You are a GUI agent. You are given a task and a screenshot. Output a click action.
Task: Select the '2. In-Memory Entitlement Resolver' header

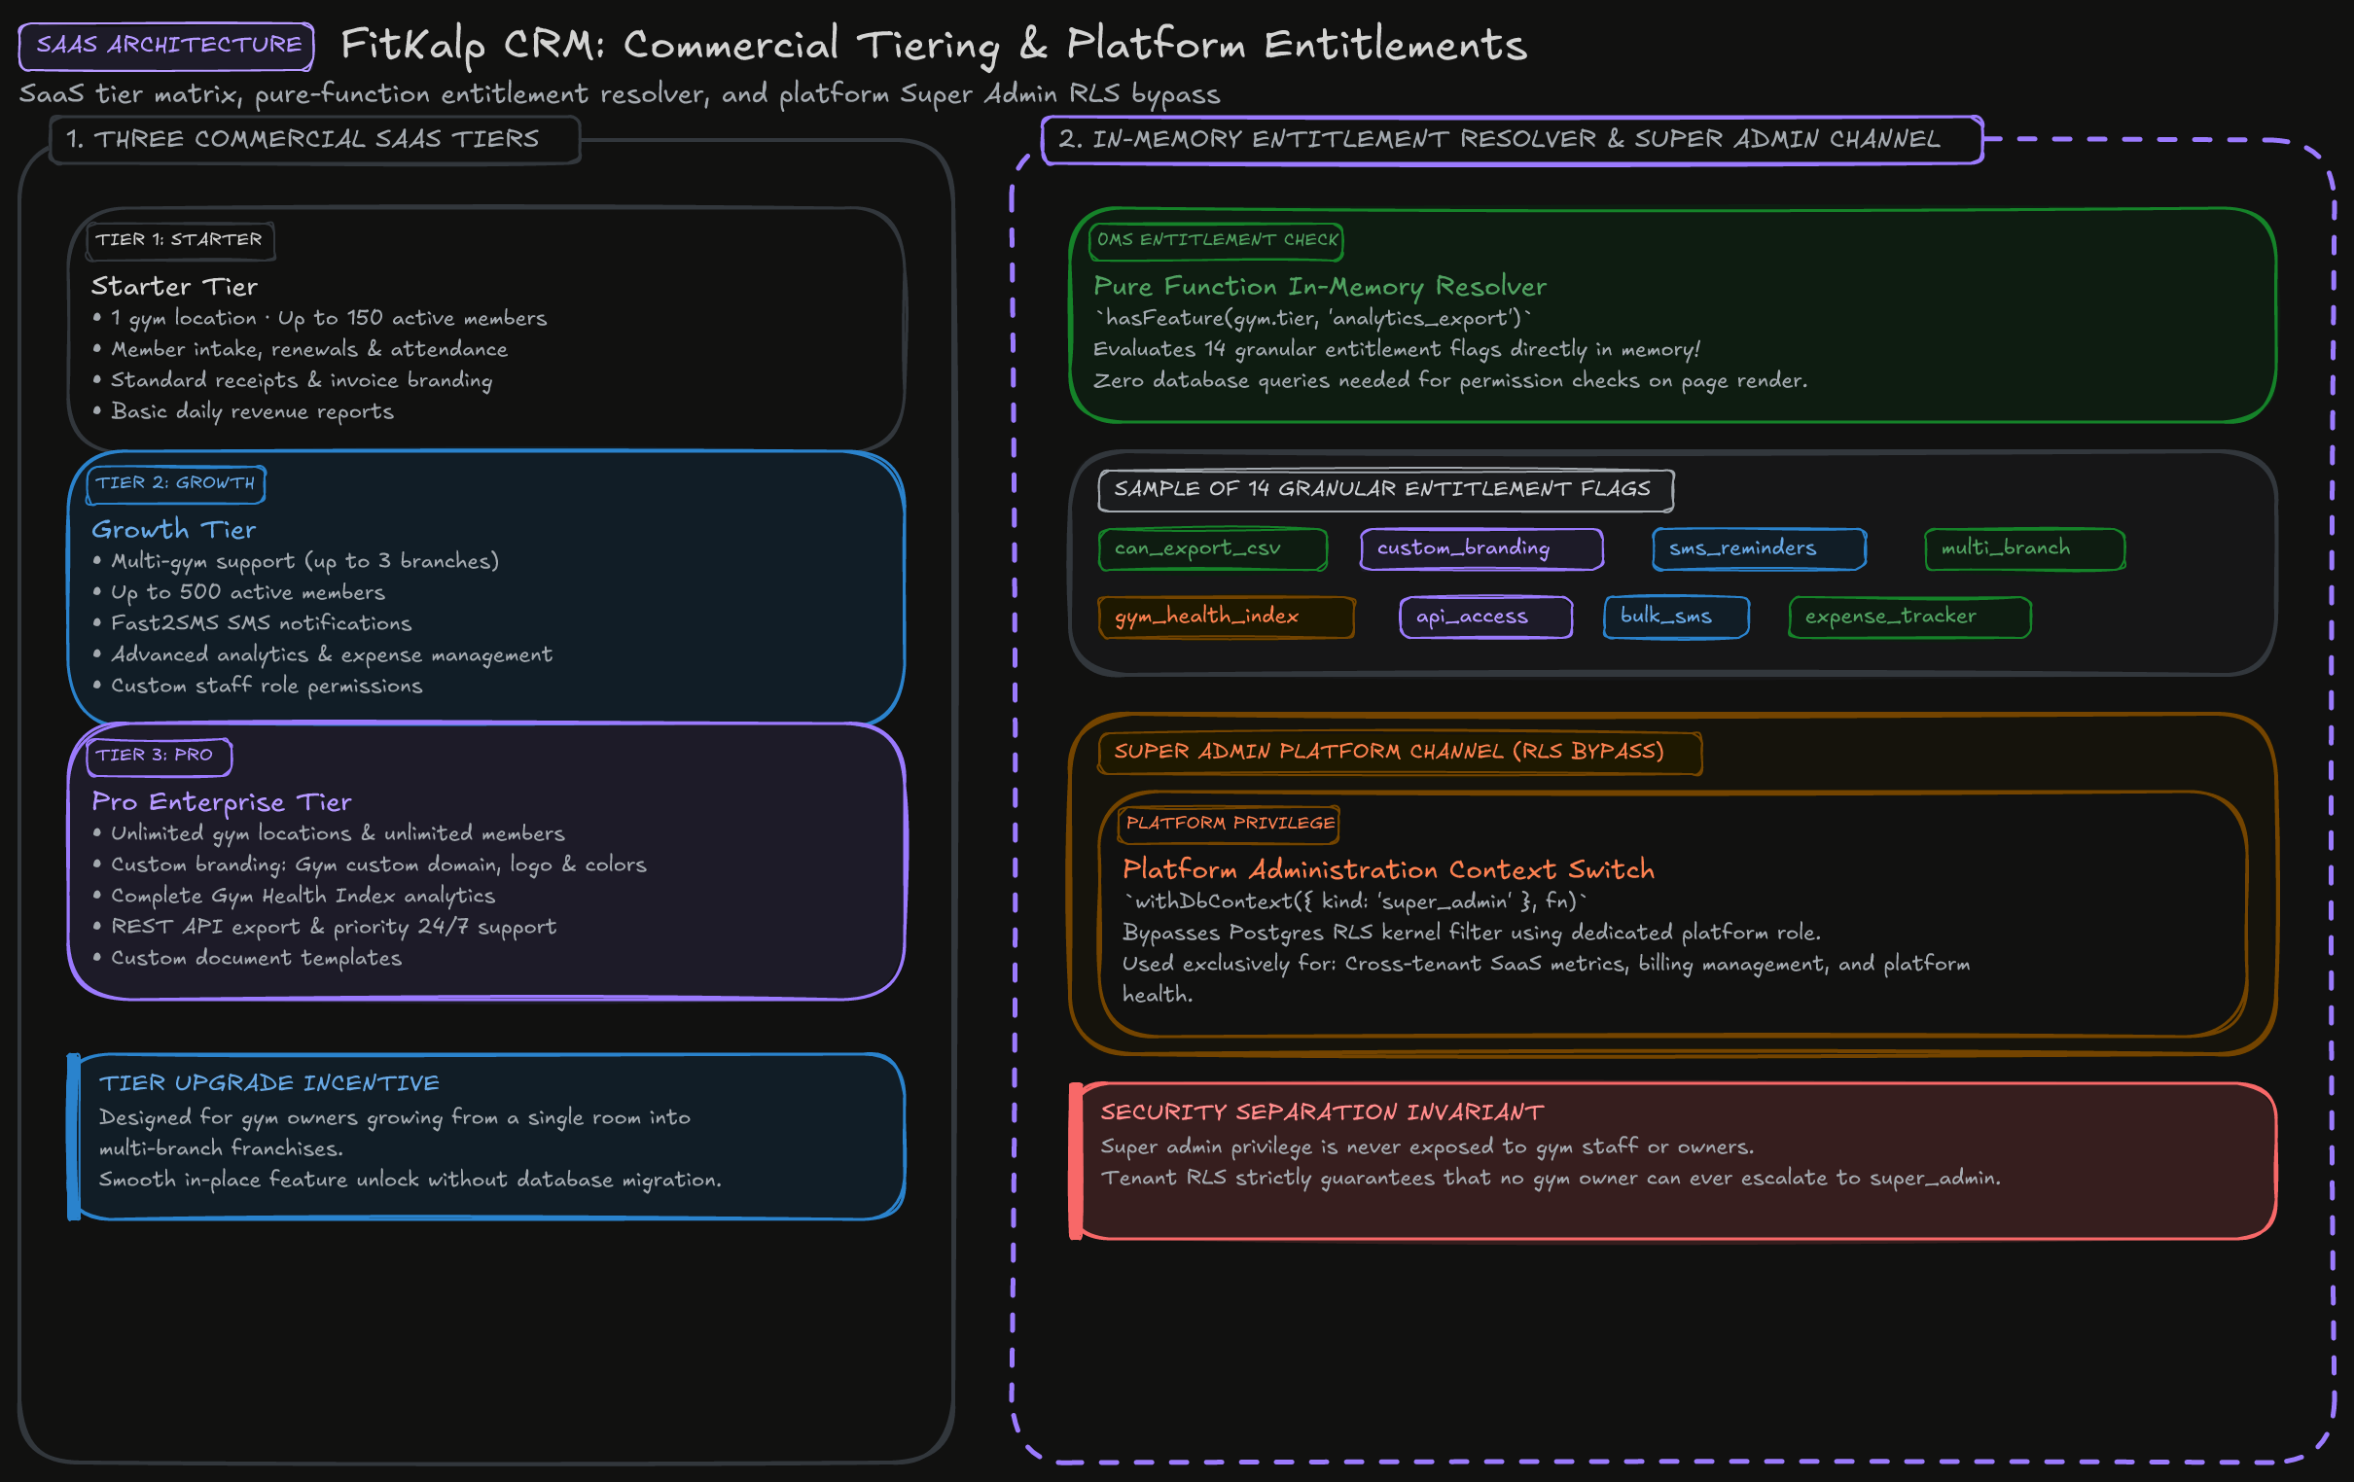(x=1513, y=140)
